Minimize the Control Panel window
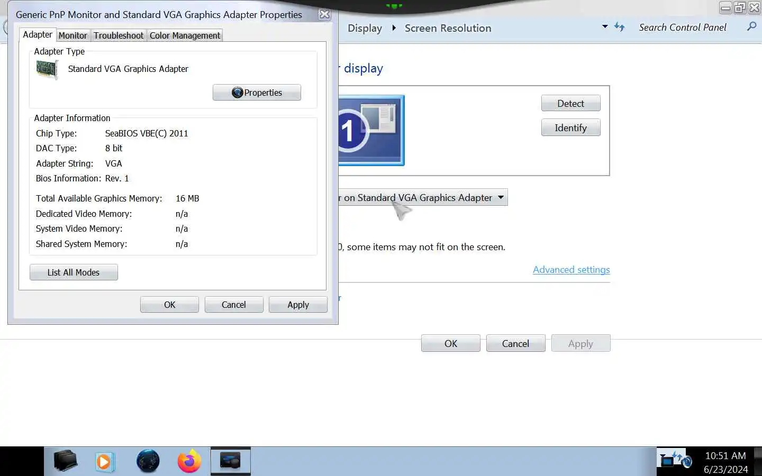 (x=725, y=7)
